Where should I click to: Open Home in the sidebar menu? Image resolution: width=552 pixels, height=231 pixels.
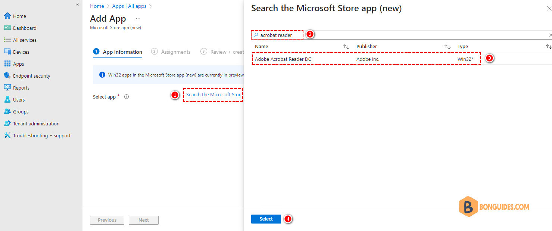tap(19, 16)
